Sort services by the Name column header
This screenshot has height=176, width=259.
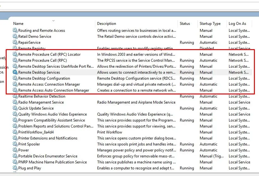click(18, 24)
